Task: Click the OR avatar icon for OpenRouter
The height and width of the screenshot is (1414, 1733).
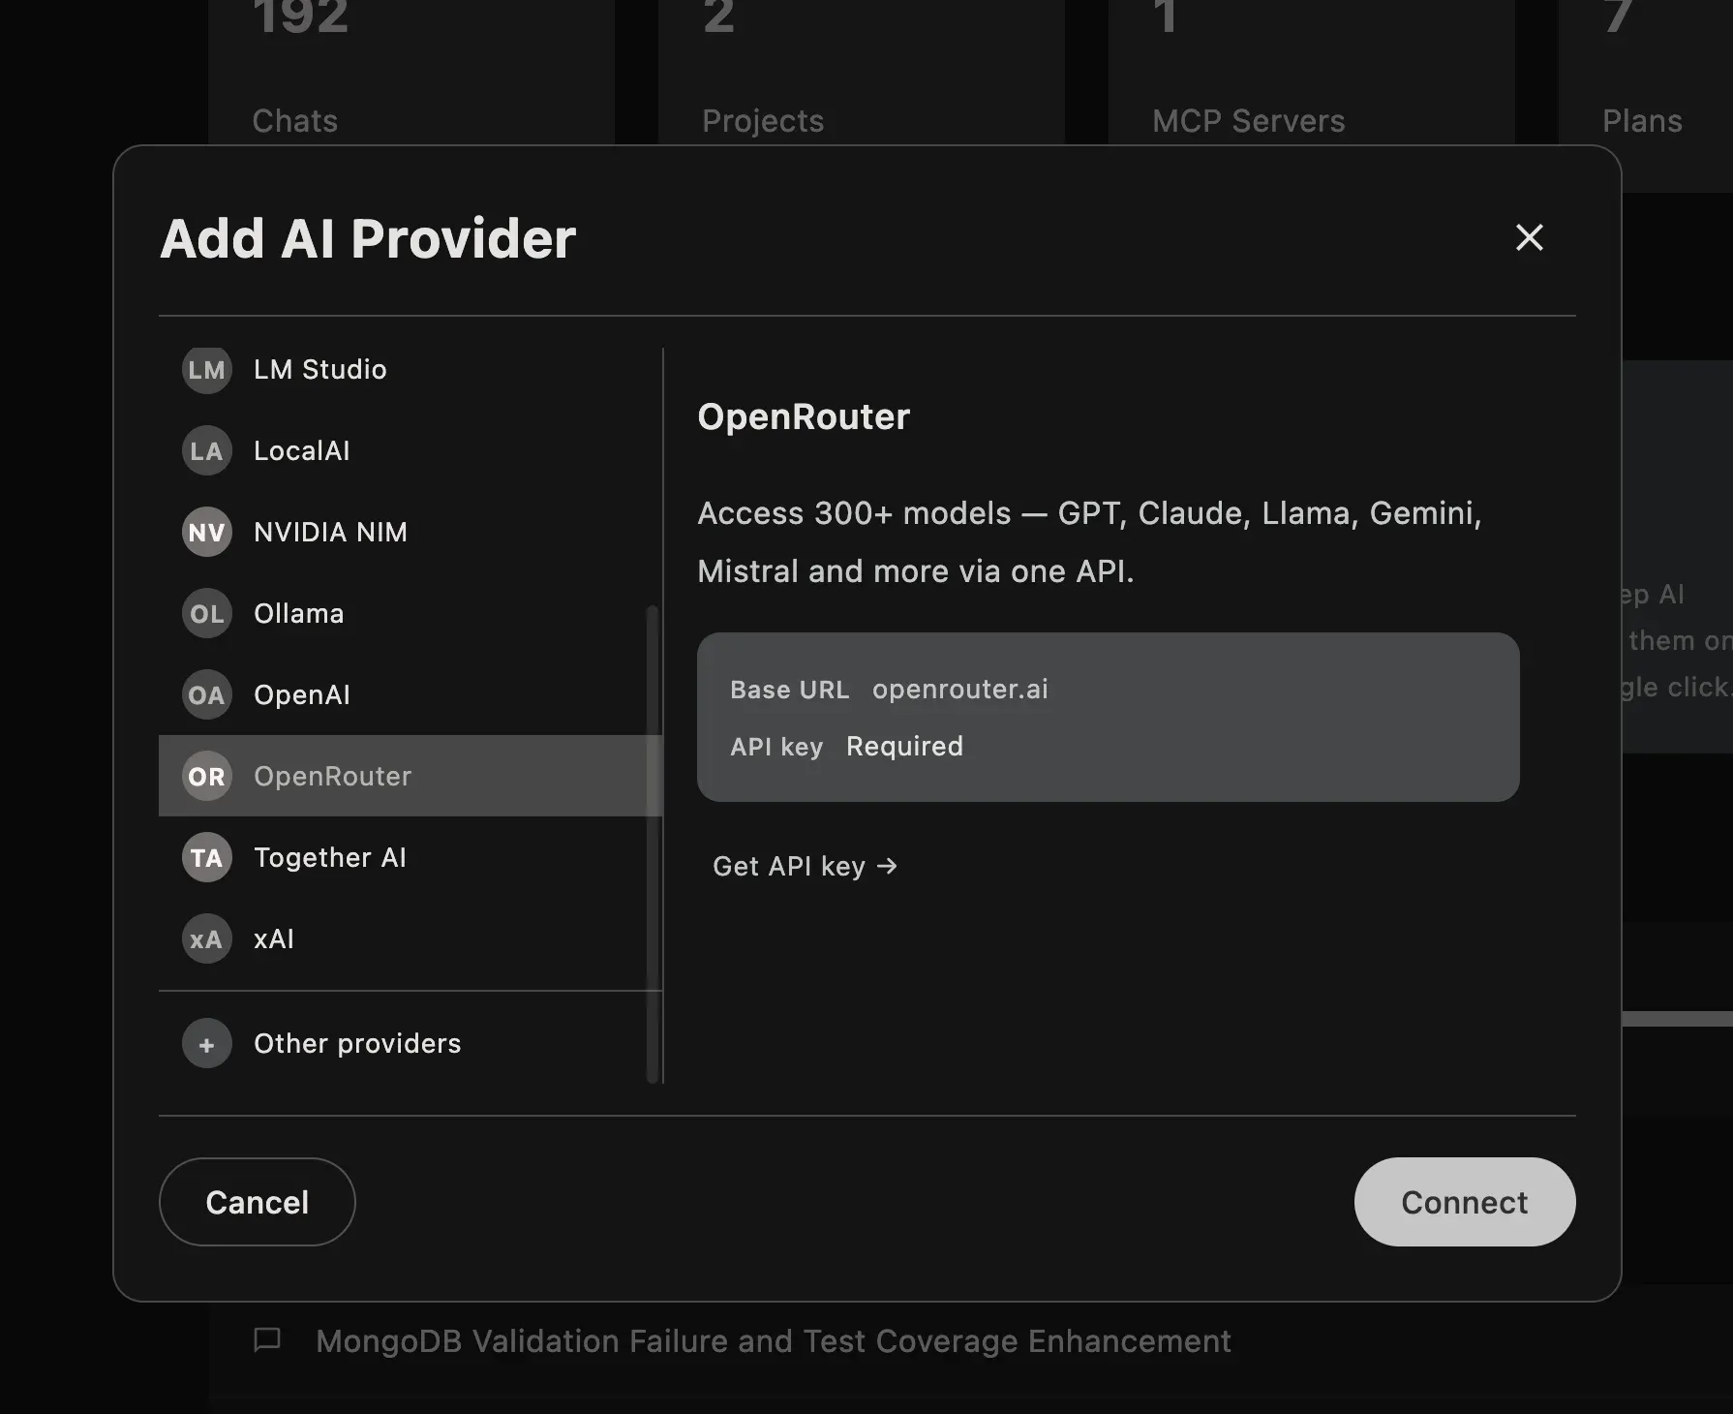Action: [x=206, y=776]
